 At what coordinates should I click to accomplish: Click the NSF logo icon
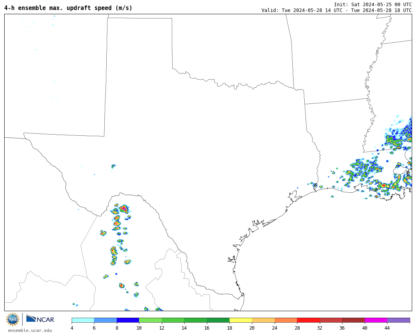(x=12, y=319)
